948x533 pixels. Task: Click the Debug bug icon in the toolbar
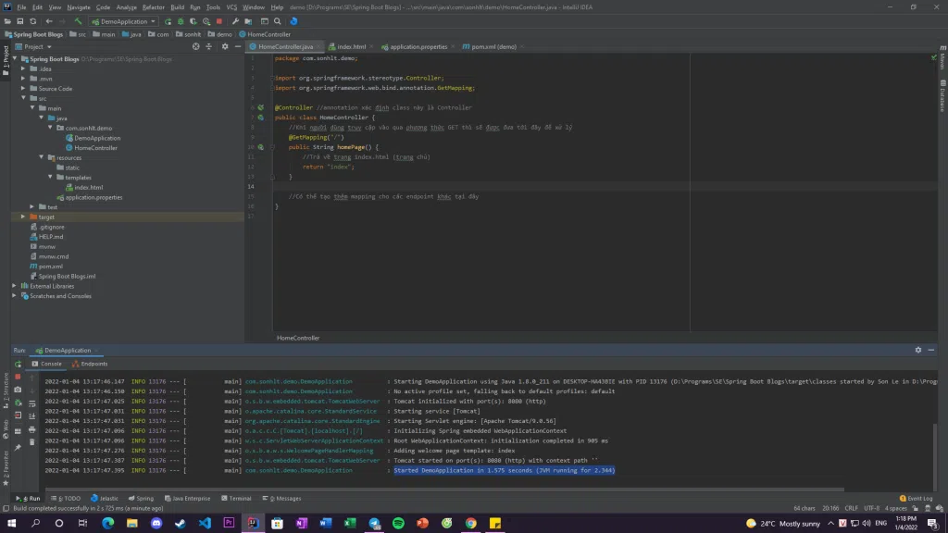point(180,20)
